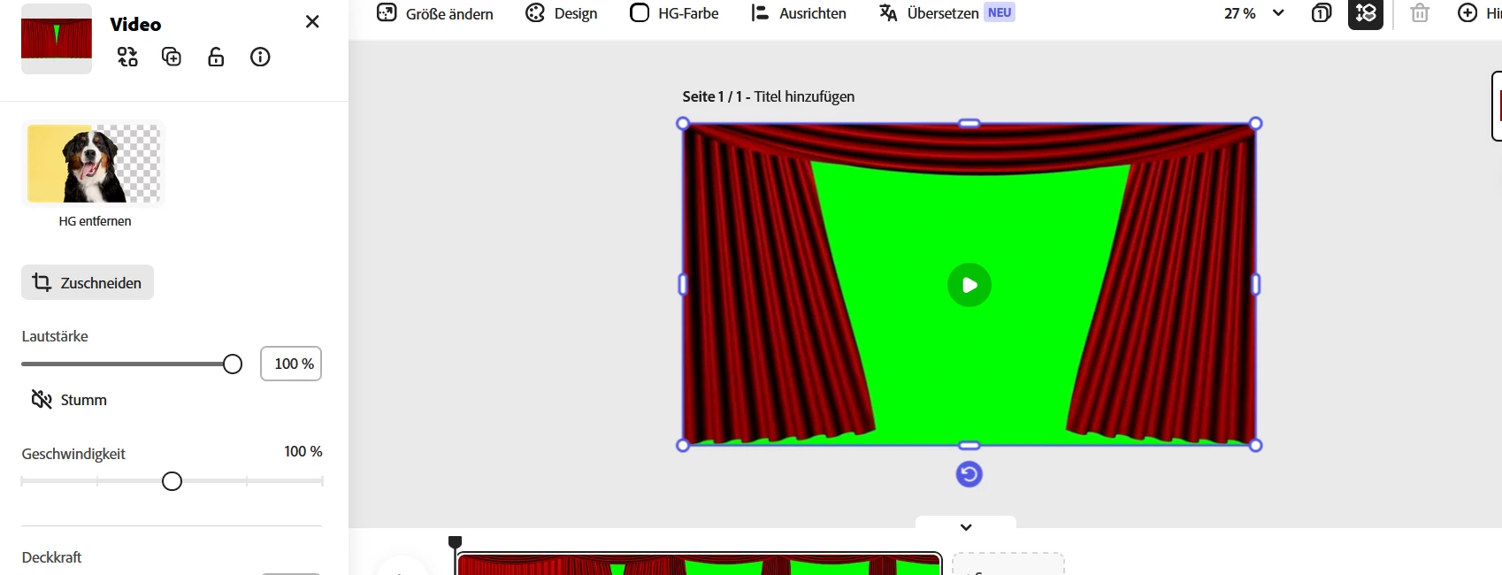
Task: Open Größe ändern option
Action: click(435, 13)
